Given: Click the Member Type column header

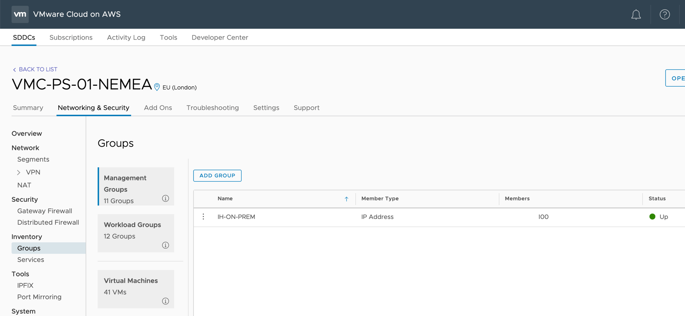Looking at the screenshot, I should [380, 198].
